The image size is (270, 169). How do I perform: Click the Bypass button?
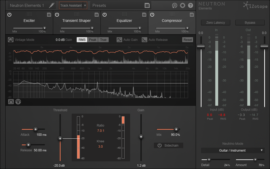coord(250,23)
